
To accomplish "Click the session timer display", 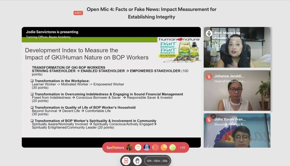I will click(x=157, y=161).
